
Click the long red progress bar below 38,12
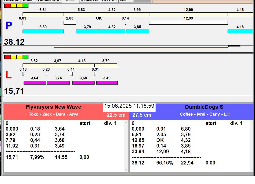coord(141,47)
